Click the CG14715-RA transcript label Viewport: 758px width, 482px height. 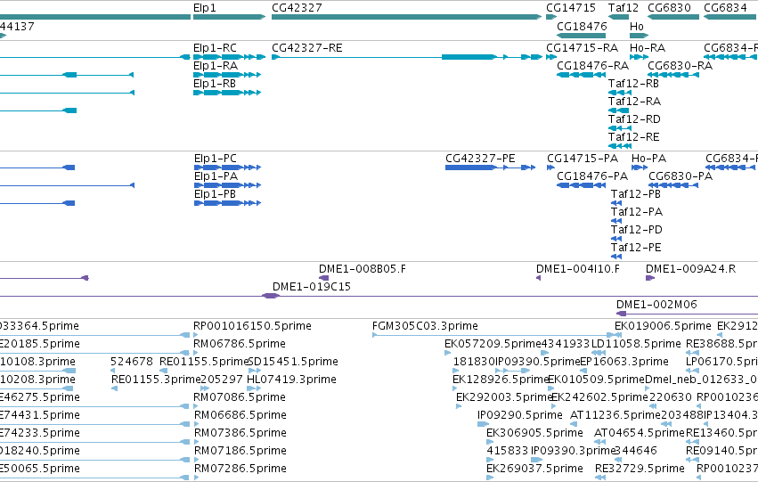(x=582, y=48)
